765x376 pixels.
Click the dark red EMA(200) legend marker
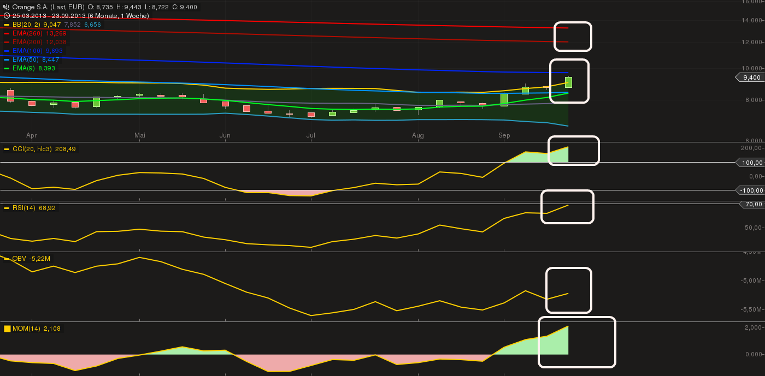[x=7, y=42]
